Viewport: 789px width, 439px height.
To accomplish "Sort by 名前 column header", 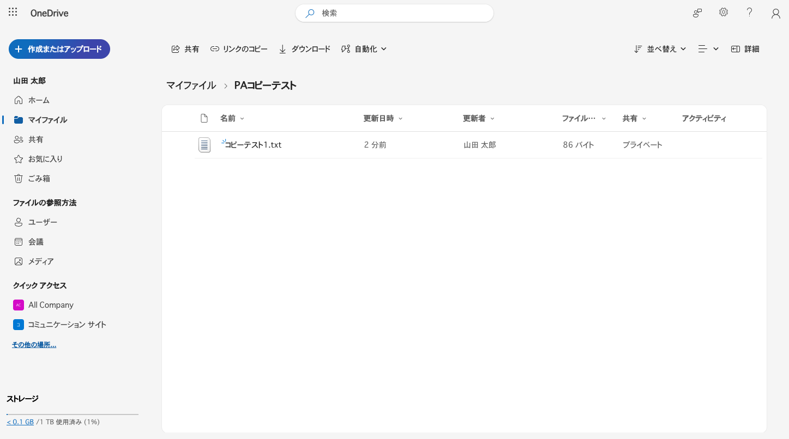I will (232, 118).
